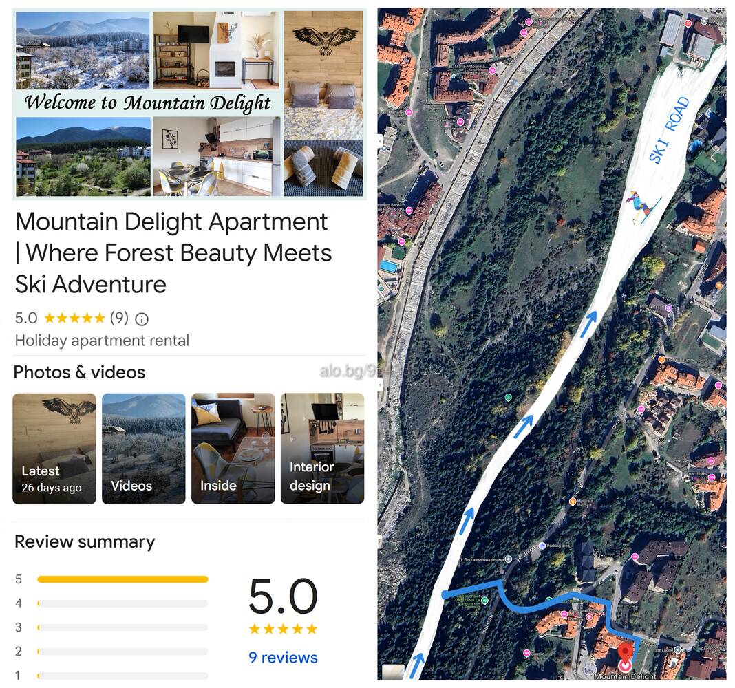Click the Mountain Delight Apartment title
This screenshot has width=735, height=688.
pyautogui.click(x=173, y=253)
